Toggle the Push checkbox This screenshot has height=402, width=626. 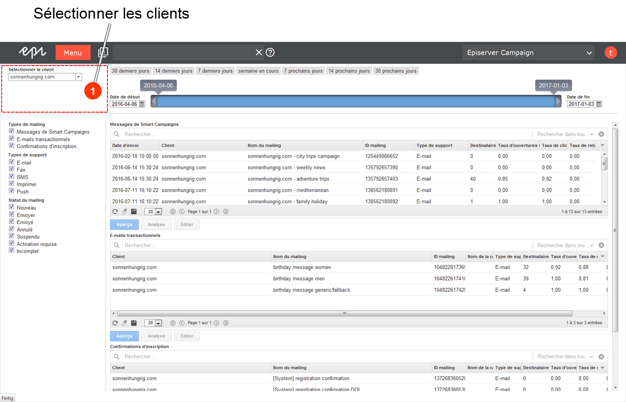11,191
